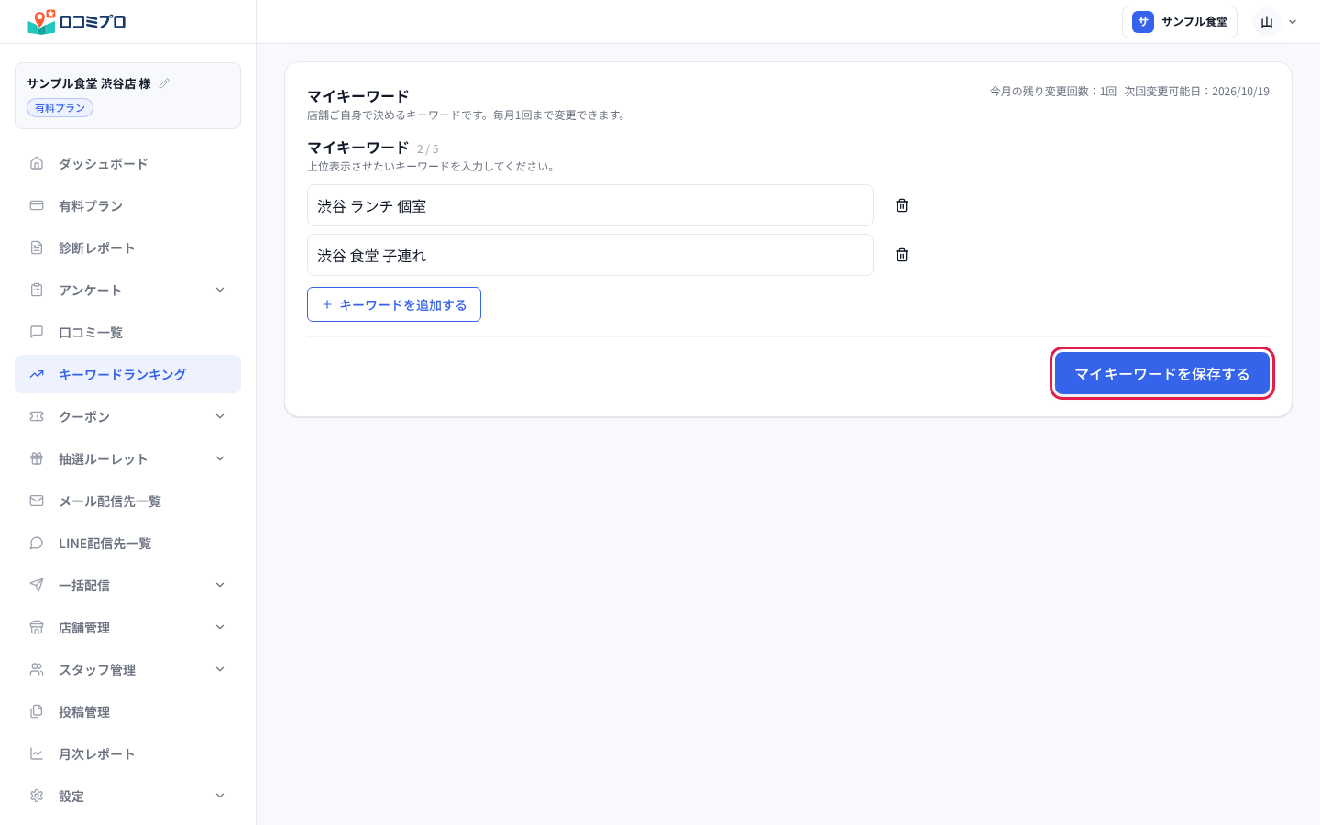The width and height of the screenshot is (1320, 825).
Task: Go to 口コミ一覧 in sidebar
Action: [x=127, y=332]
